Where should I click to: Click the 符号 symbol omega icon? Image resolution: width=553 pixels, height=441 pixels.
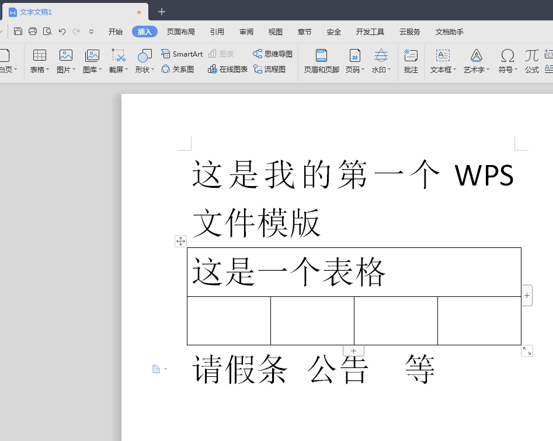coord(507,55)
